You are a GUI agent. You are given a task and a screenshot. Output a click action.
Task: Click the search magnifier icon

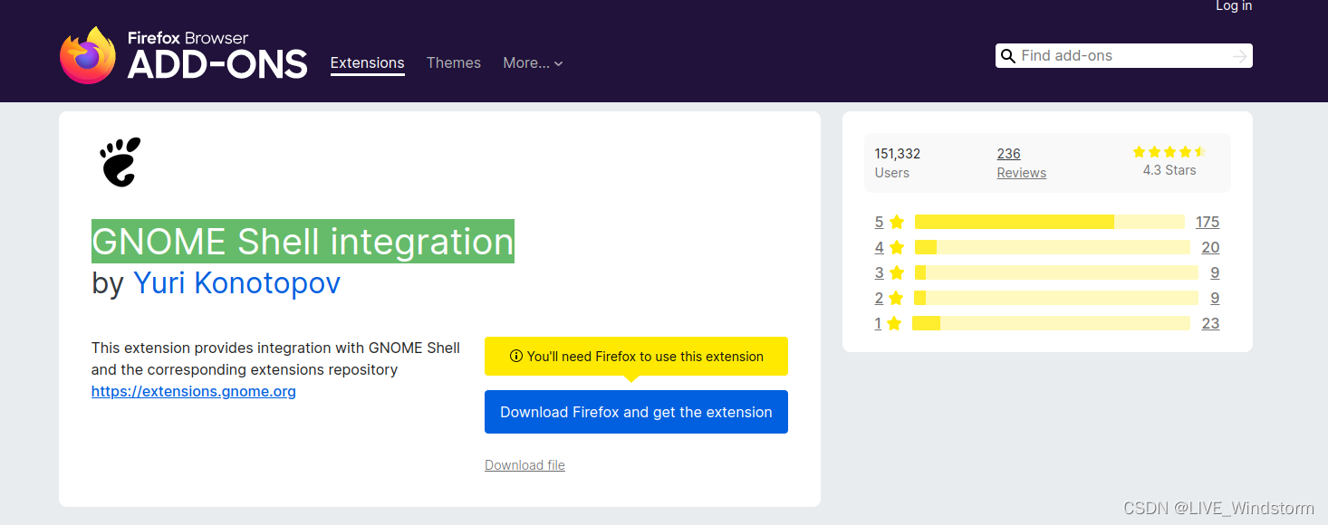point(1007,56)
